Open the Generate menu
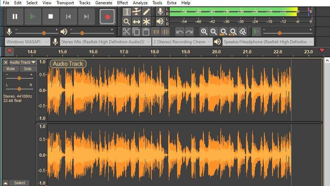The image size is (330, 186). click(104, 3)
